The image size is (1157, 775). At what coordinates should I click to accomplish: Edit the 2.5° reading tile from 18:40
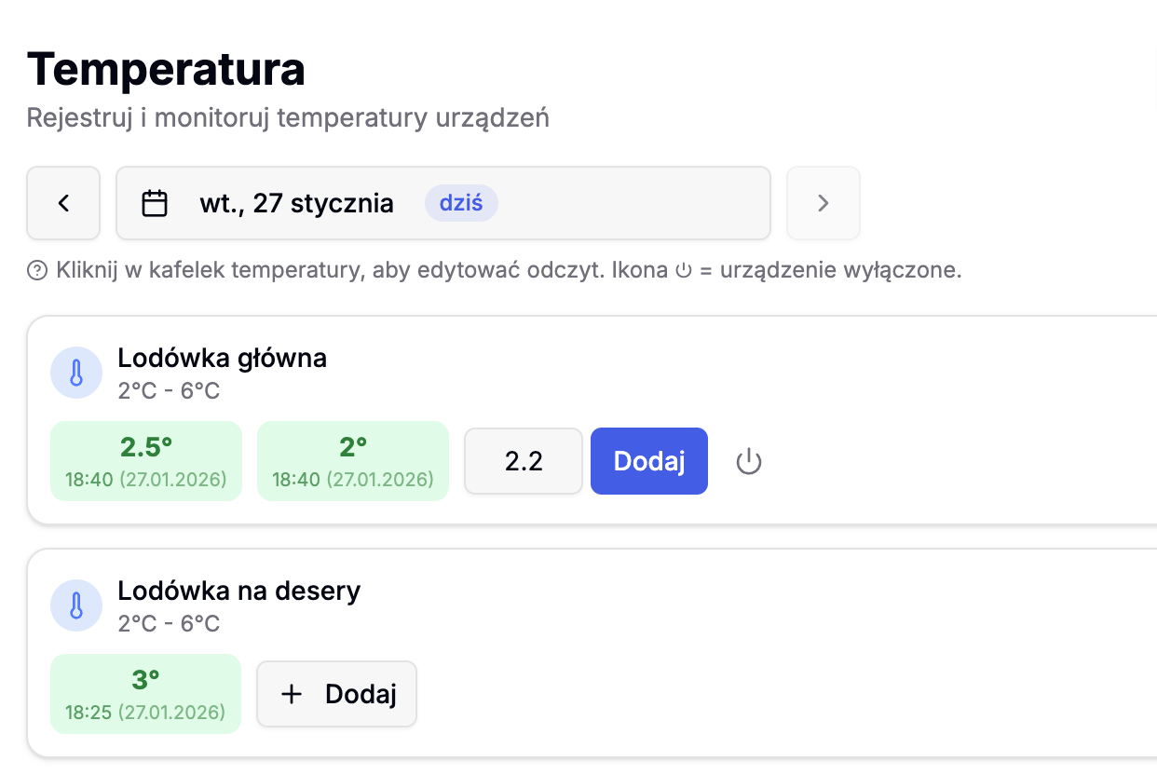point(145,460)
